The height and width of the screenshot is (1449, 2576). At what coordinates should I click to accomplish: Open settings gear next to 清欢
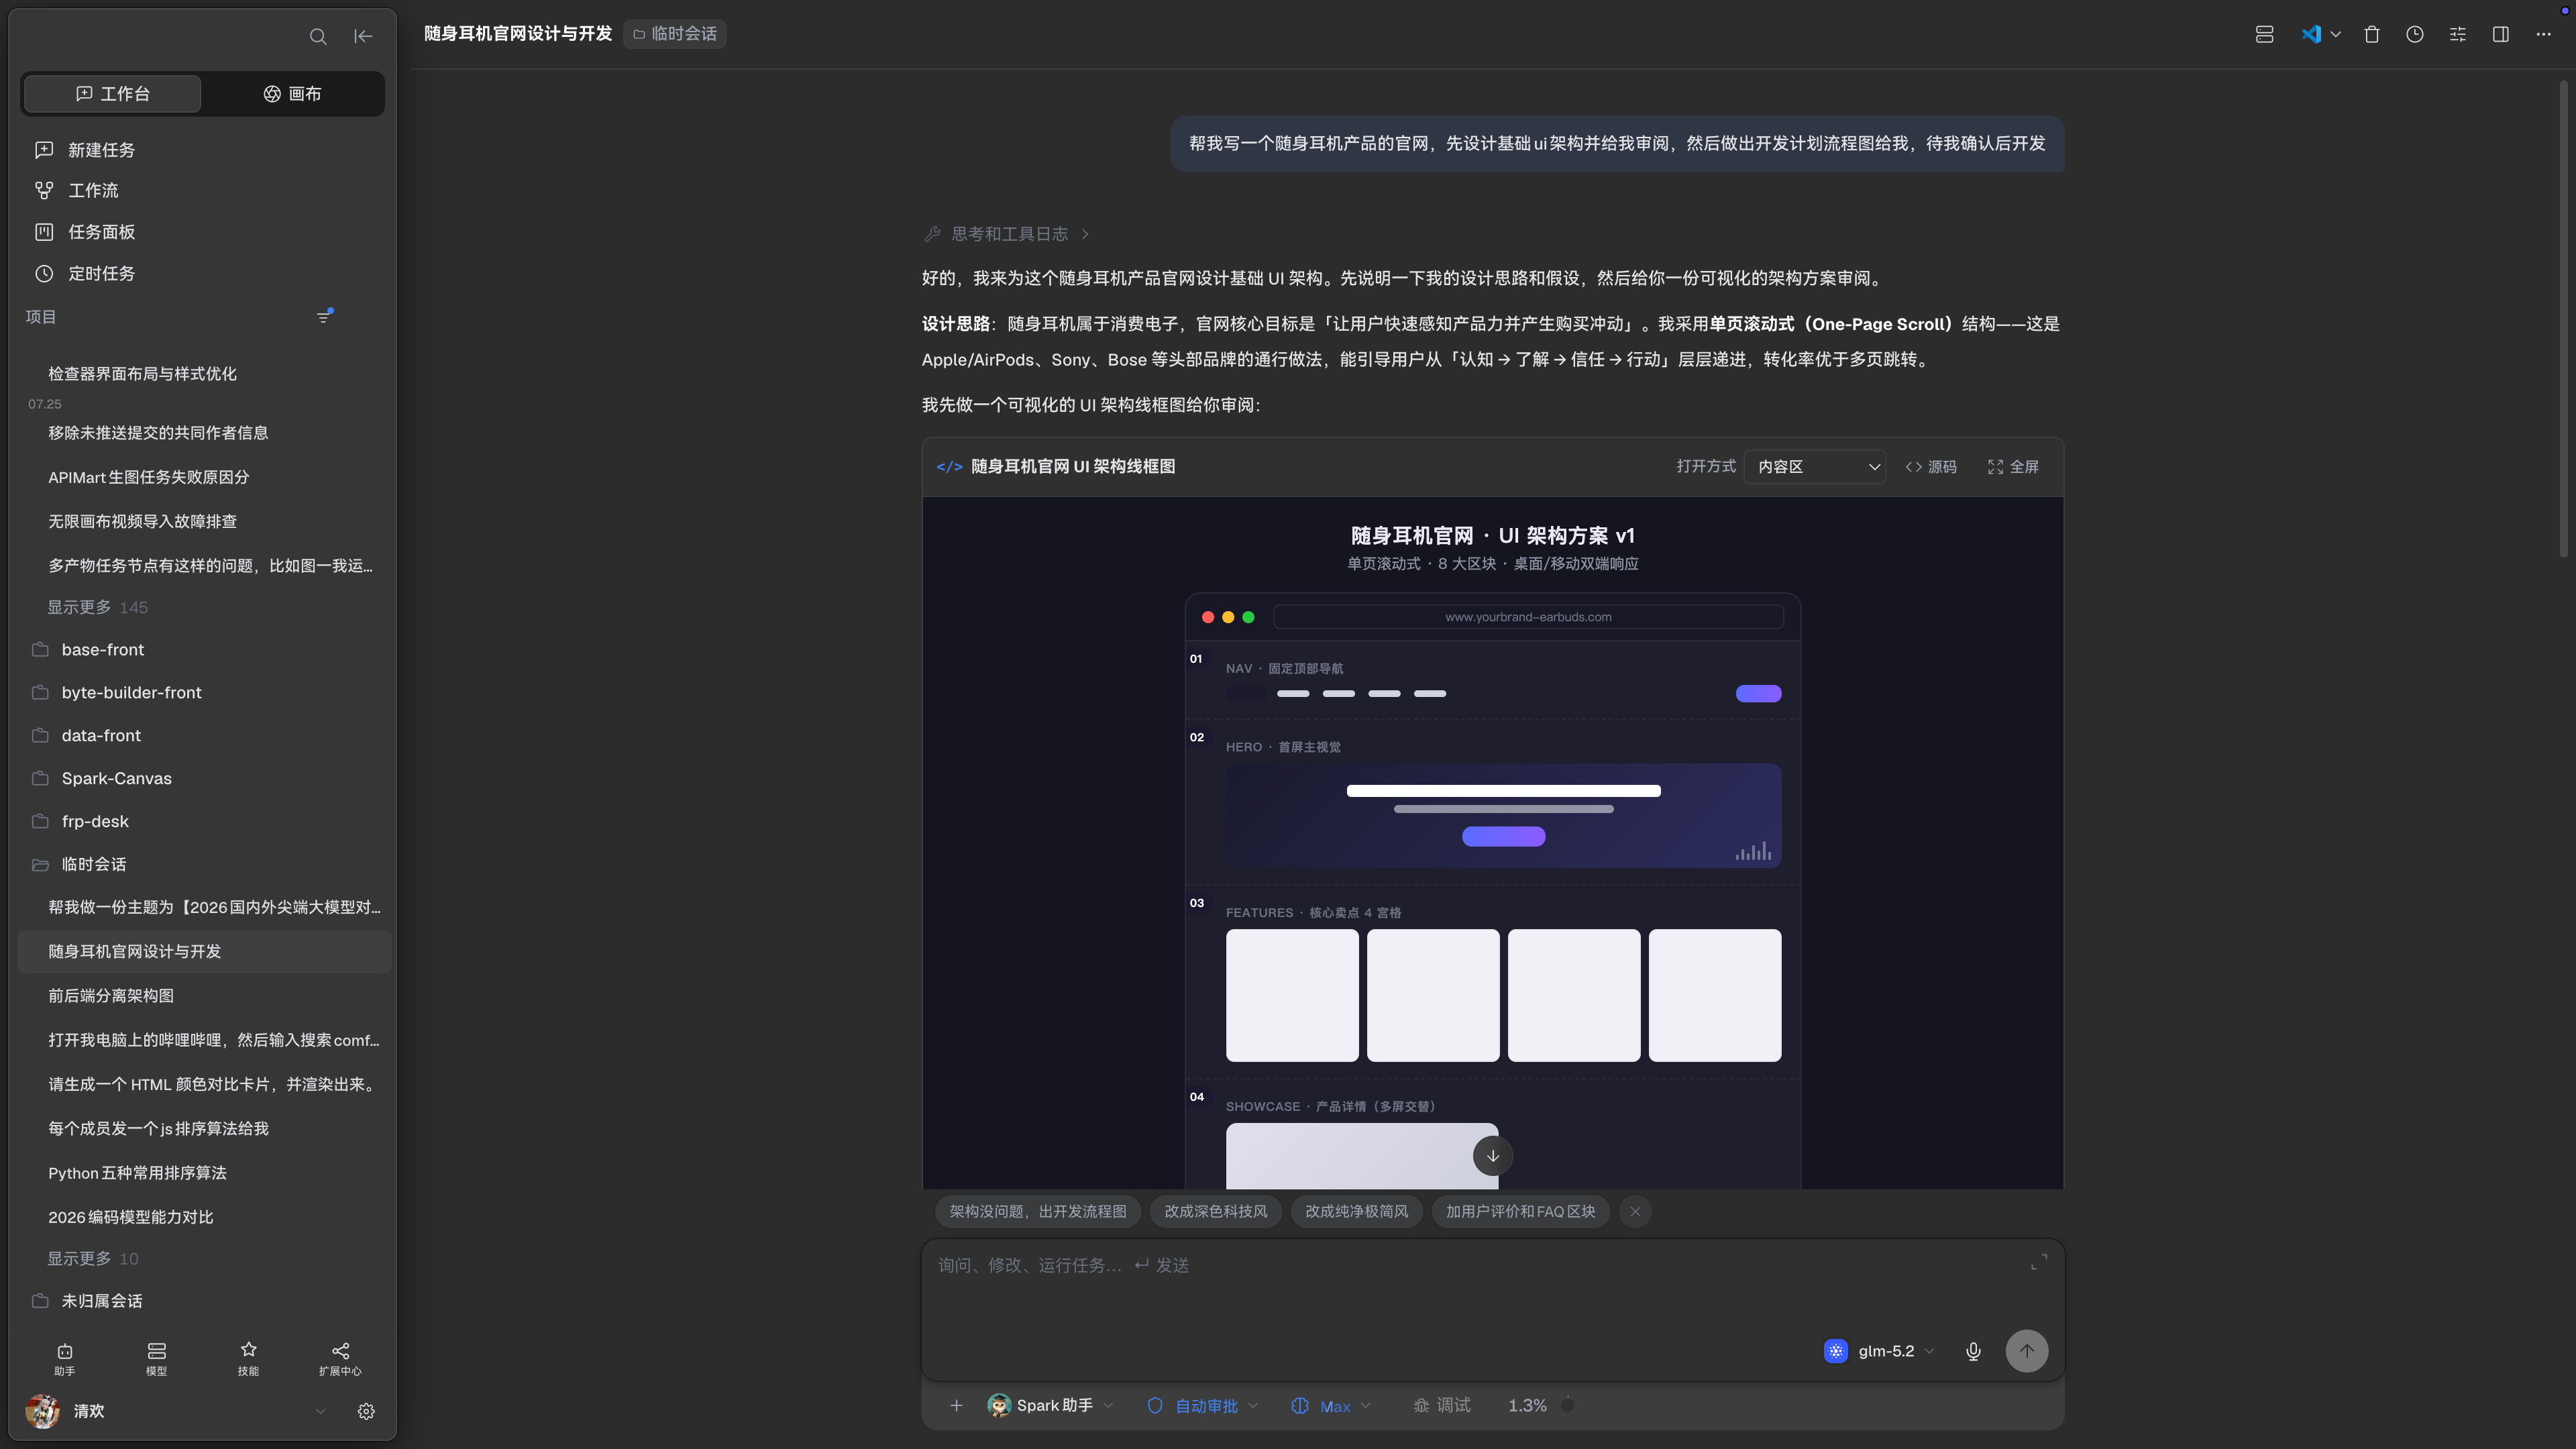366,1411
